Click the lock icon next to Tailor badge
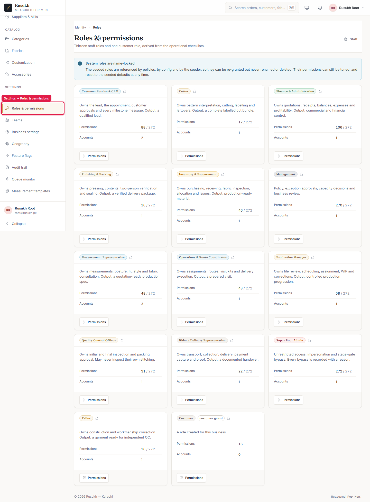The image size is (370, 502). pos(97,418)
